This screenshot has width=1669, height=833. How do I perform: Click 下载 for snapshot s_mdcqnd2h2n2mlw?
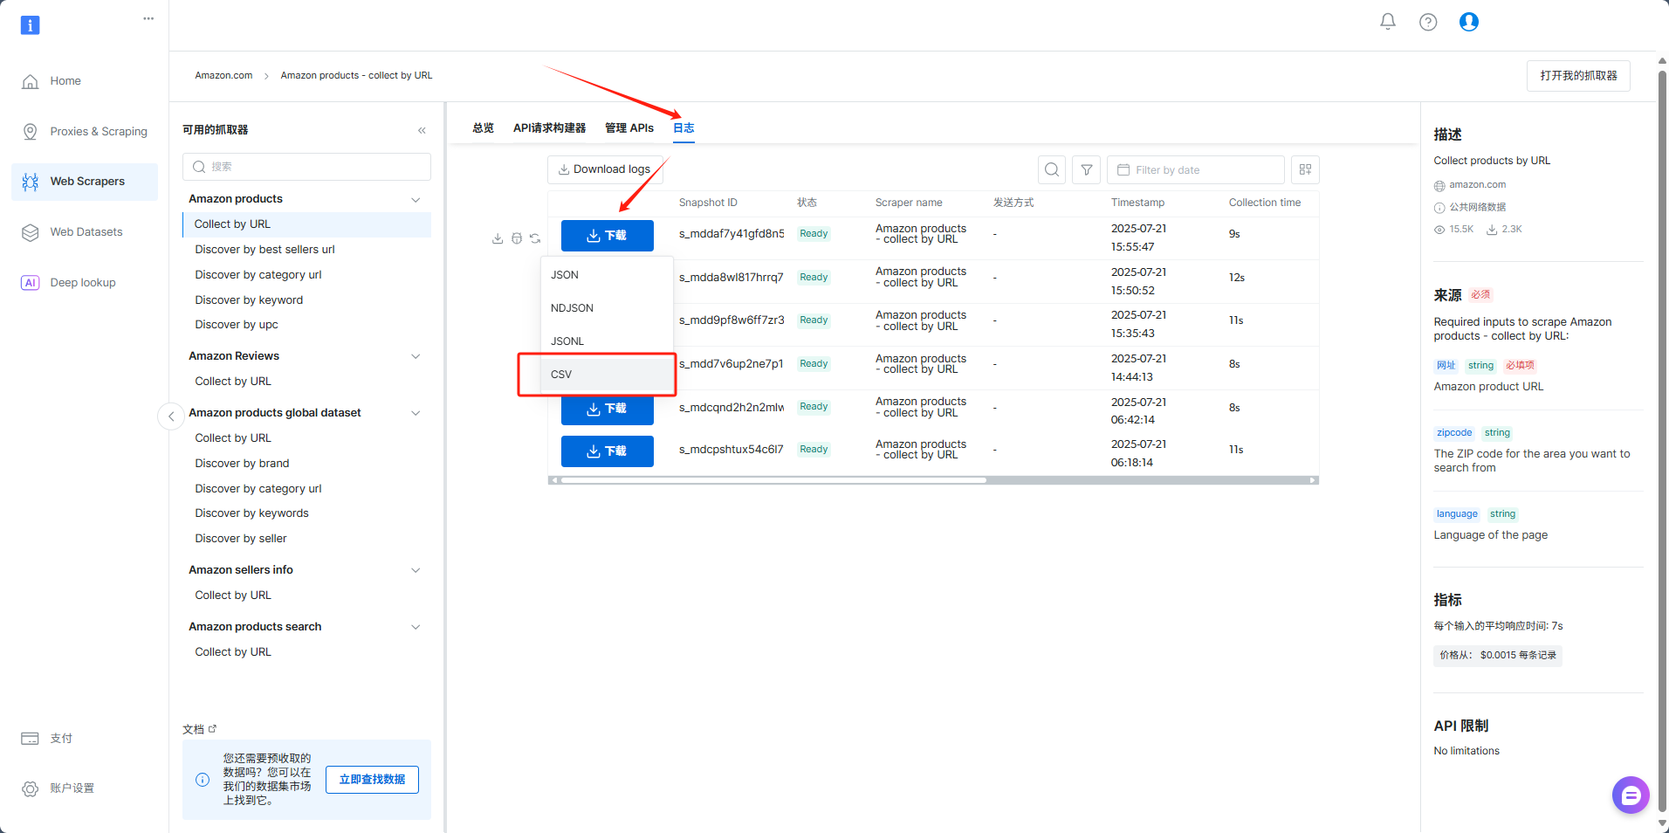coord(607,409)
